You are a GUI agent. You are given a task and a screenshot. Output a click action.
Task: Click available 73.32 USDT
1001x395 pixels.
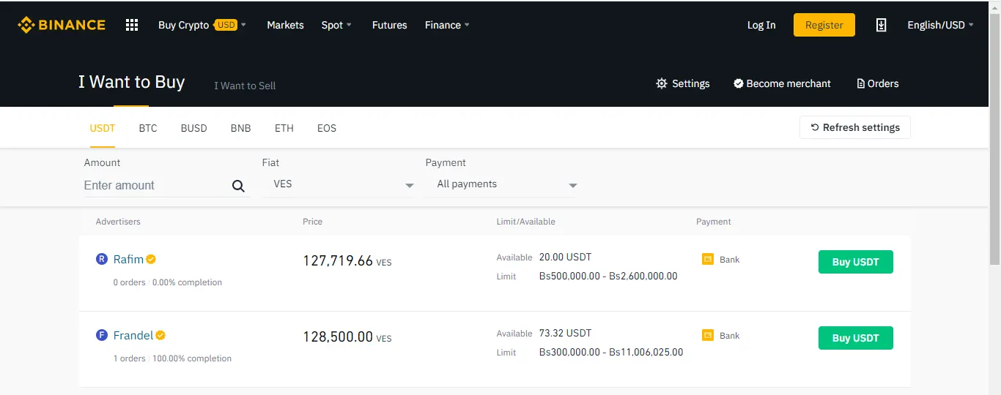click(565, 334)
